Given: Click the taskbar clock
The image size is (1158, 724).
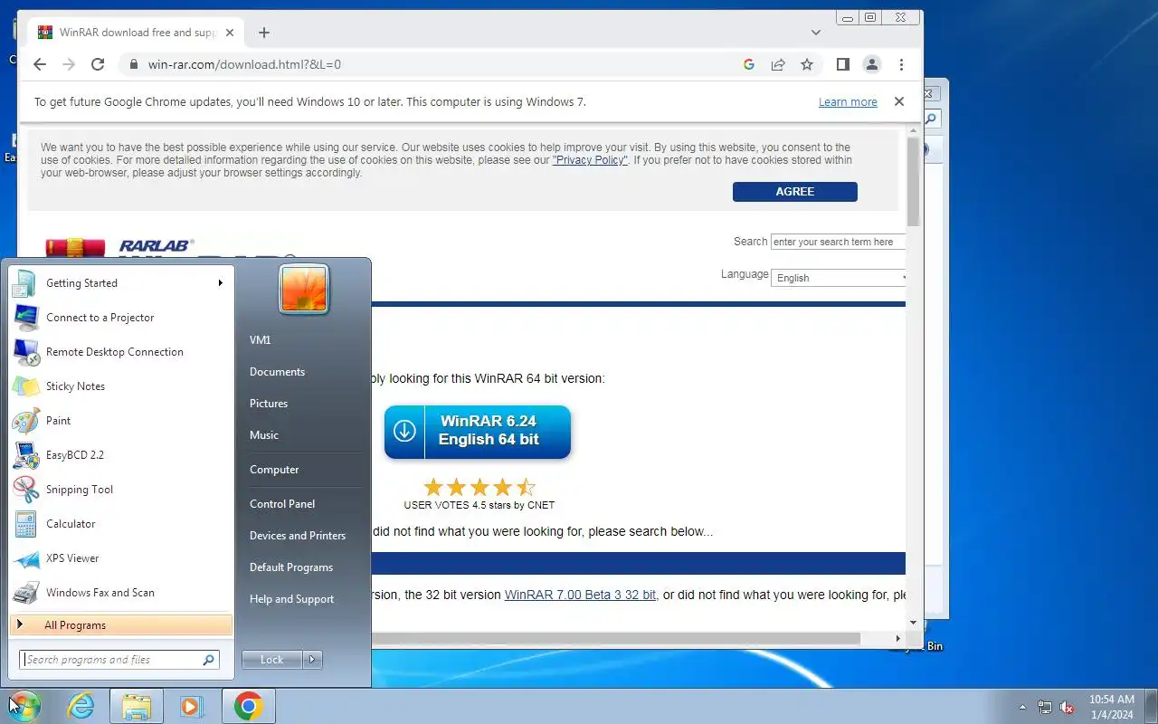Looking at the screenshot, I should click(x=1111, y=707).
